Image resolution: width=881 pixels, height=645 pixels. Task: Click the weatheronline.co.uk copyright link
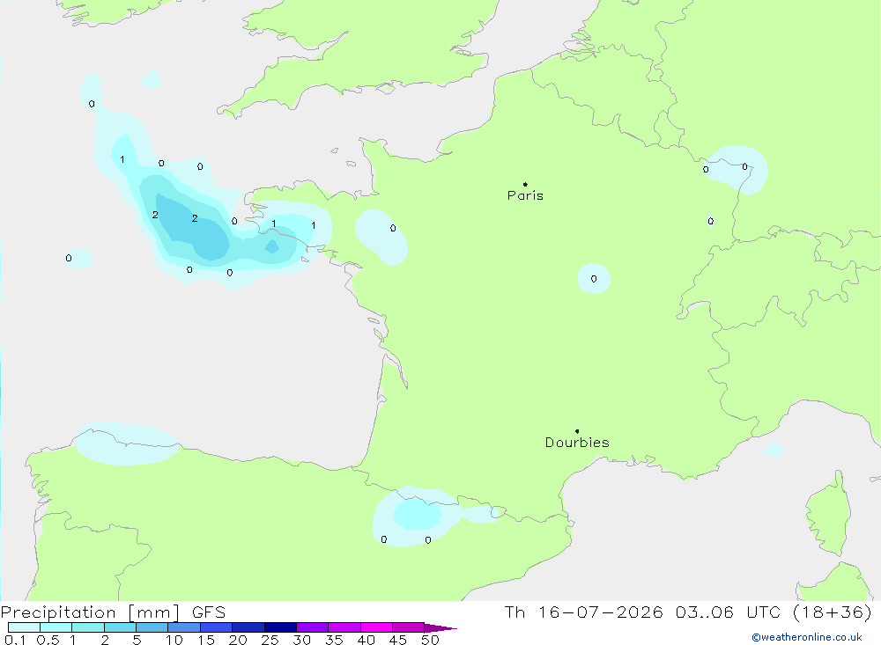(807, 637)
